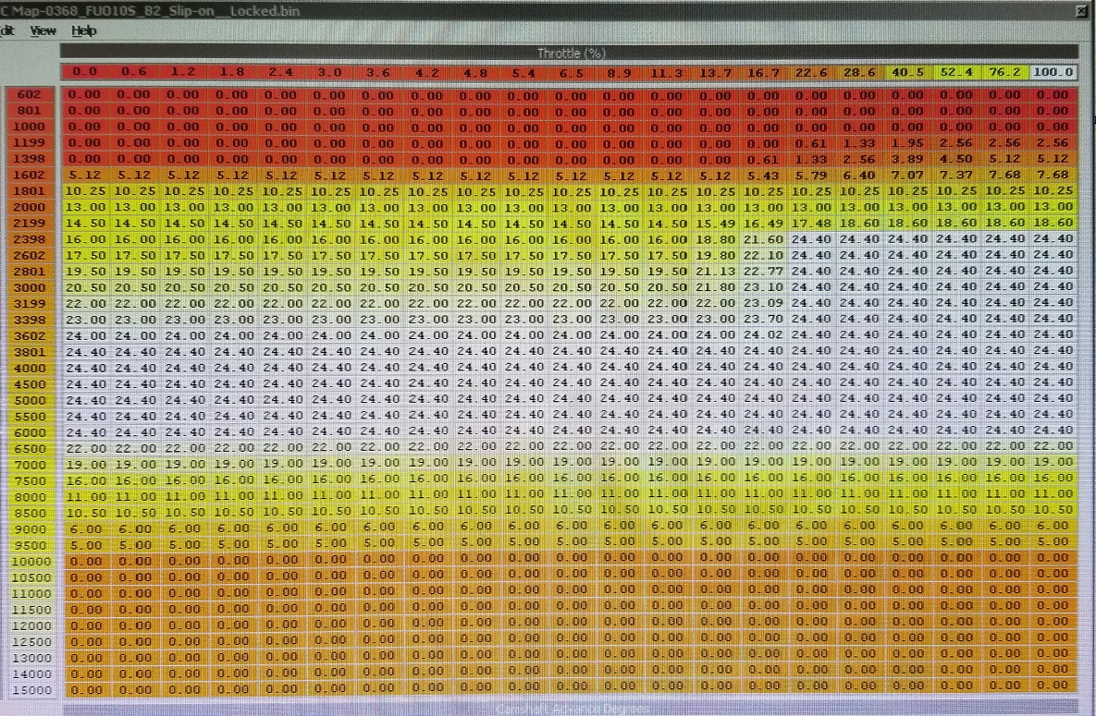Viewport: 1096px width, 716px height.
Task: Select the 602 RPM row header
Action: [29, 93]
